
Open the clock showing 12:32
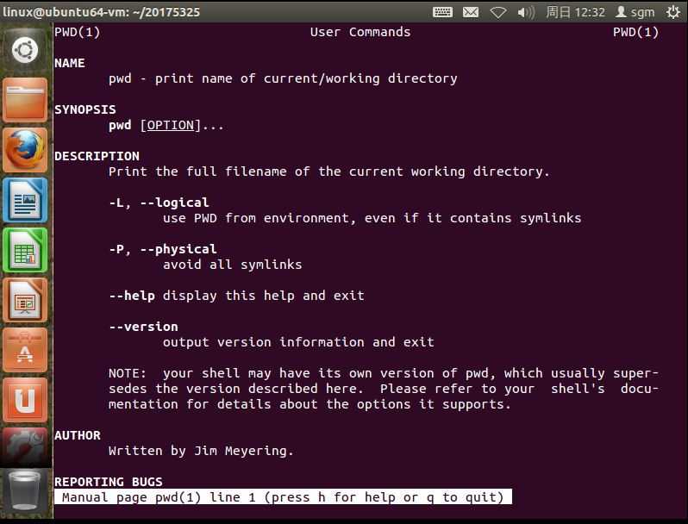pyautogui.click(x=575, y=12)
